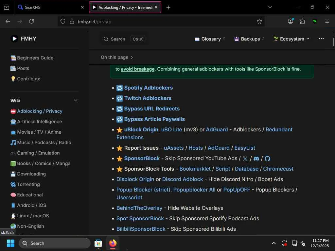
Task: Expand the On this page outline
Action: point(117,58)
